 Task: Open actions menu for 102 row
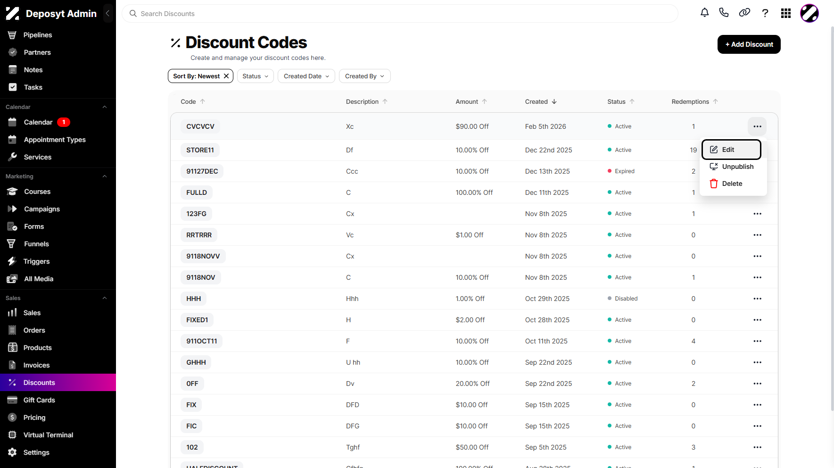(757, 447)
